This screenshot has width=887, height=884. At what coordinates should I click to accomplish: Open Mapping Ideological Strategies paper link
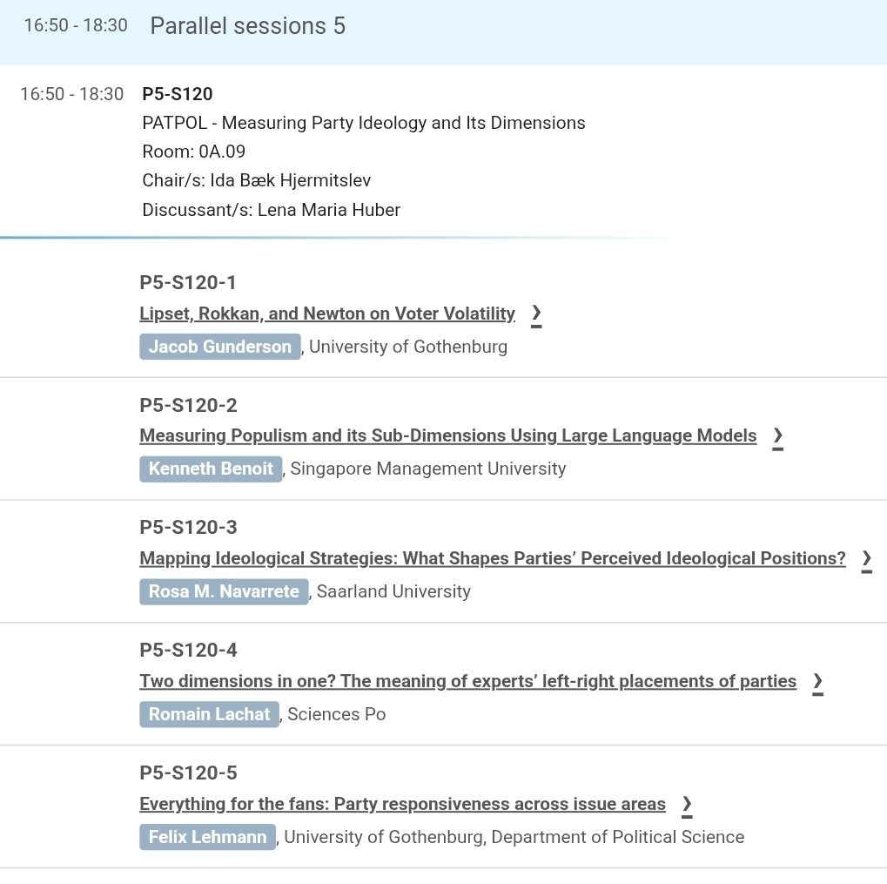point(493,559)
